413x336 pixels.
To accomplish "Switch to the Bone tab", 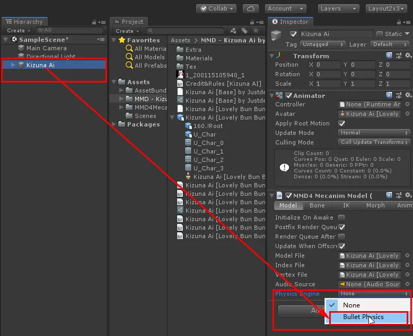I will tap(317, 205).
